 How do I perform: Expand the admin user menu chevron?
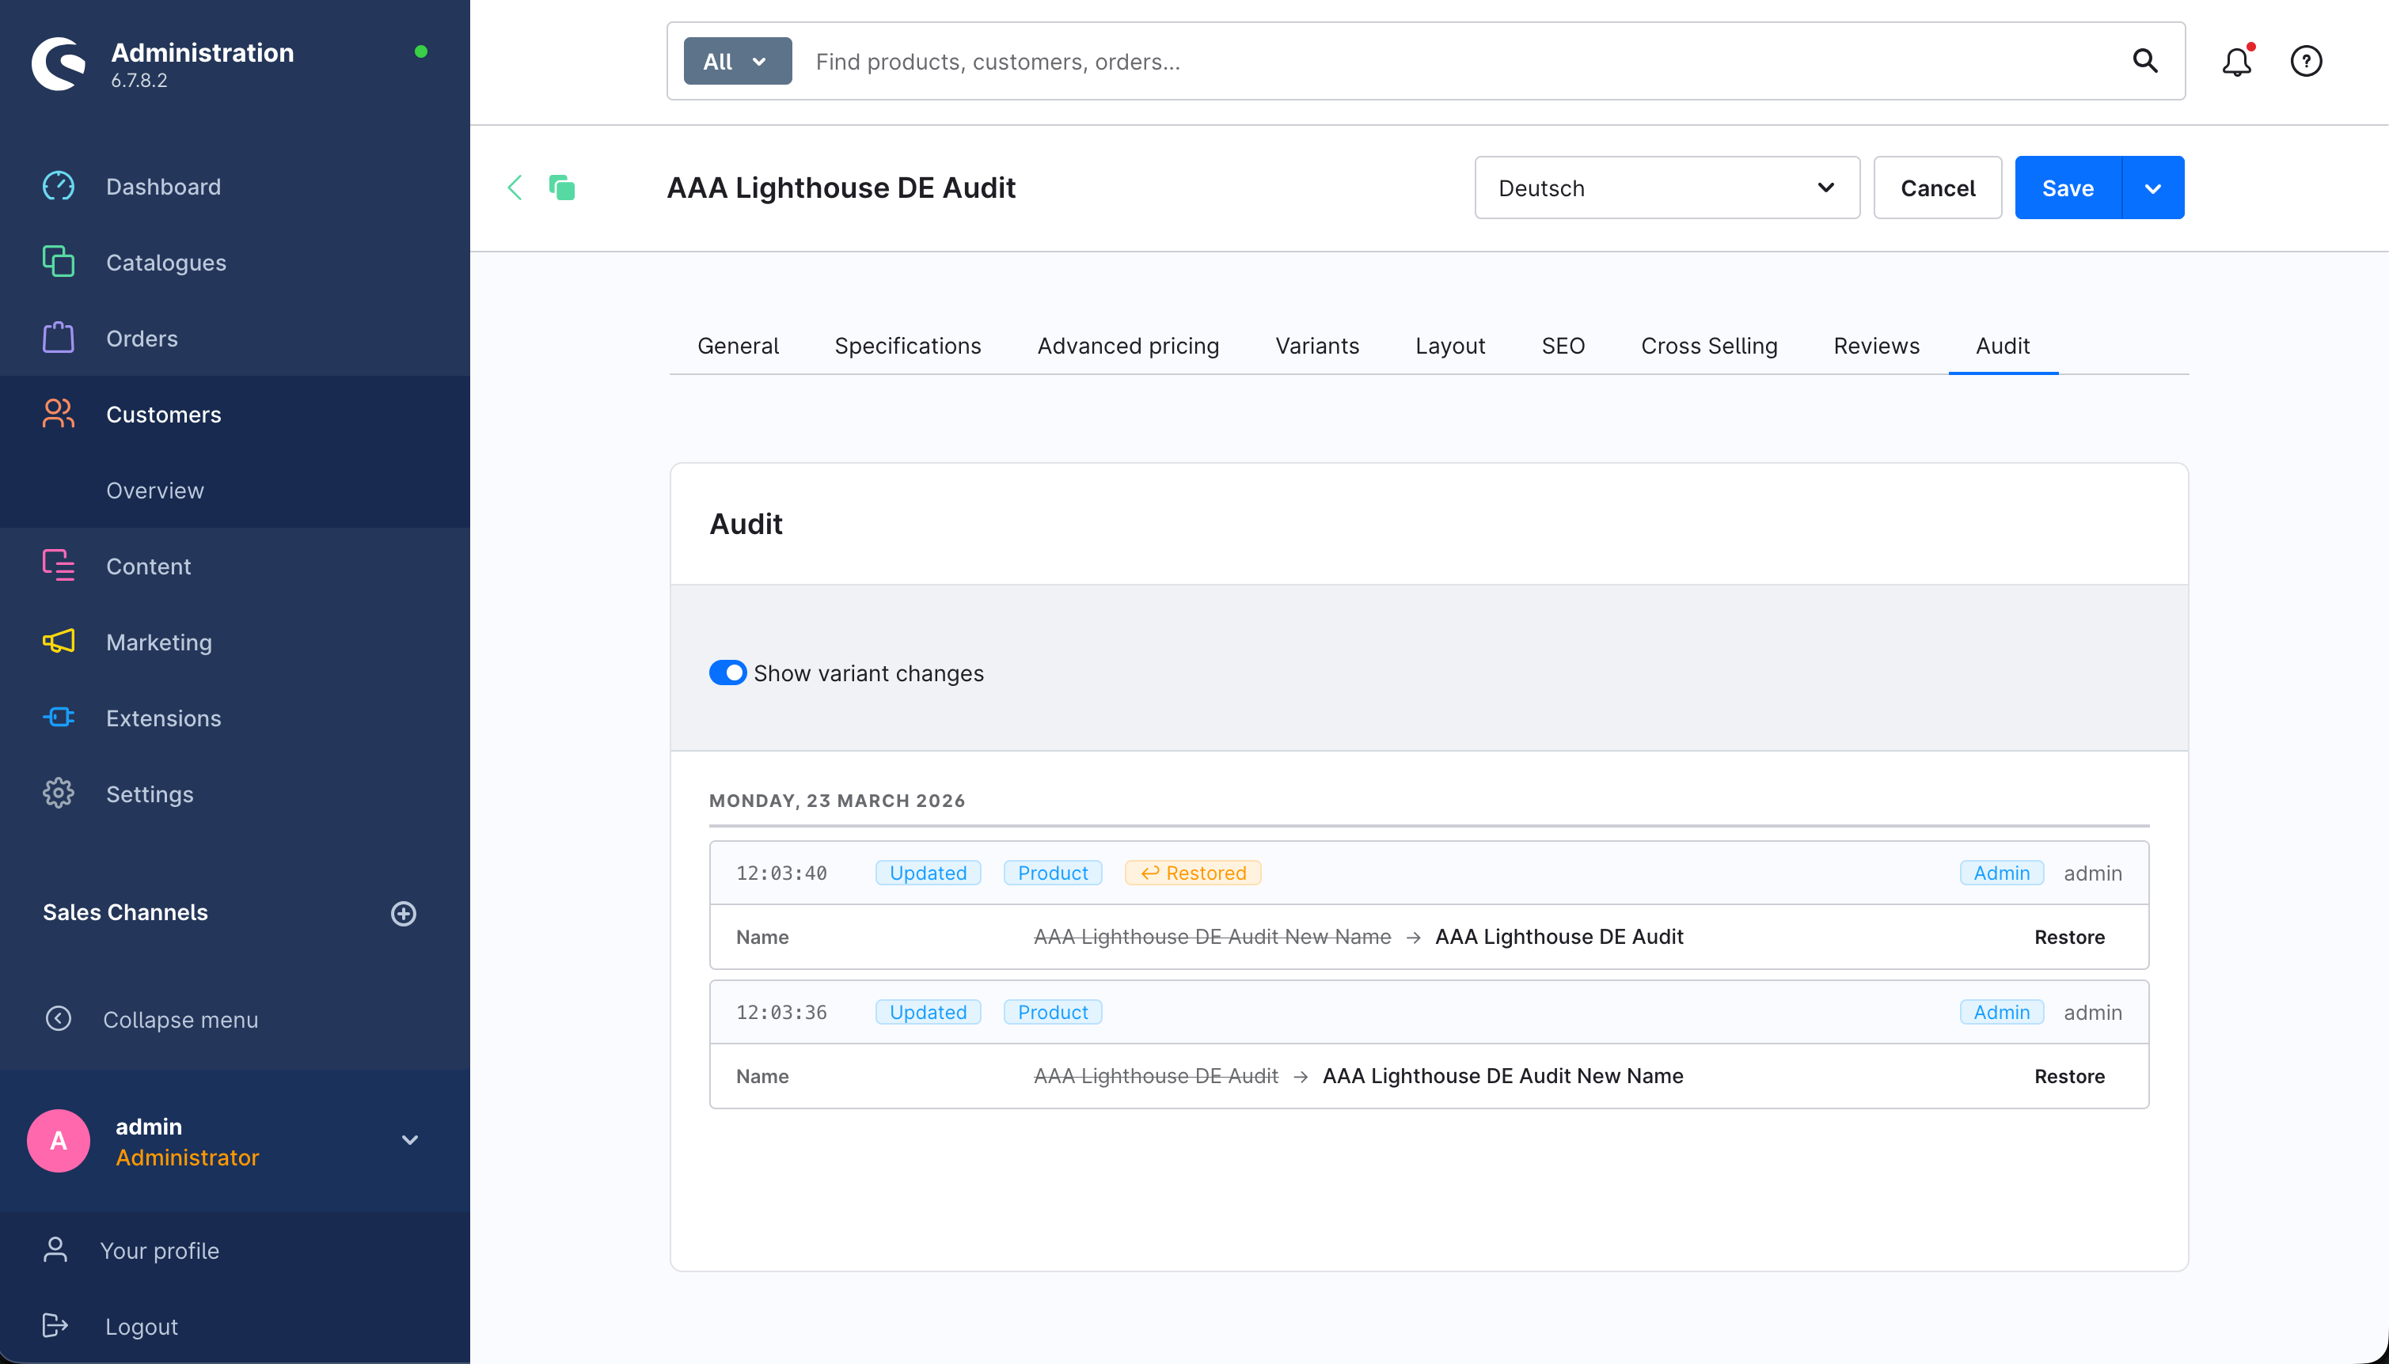point(409,1140)
